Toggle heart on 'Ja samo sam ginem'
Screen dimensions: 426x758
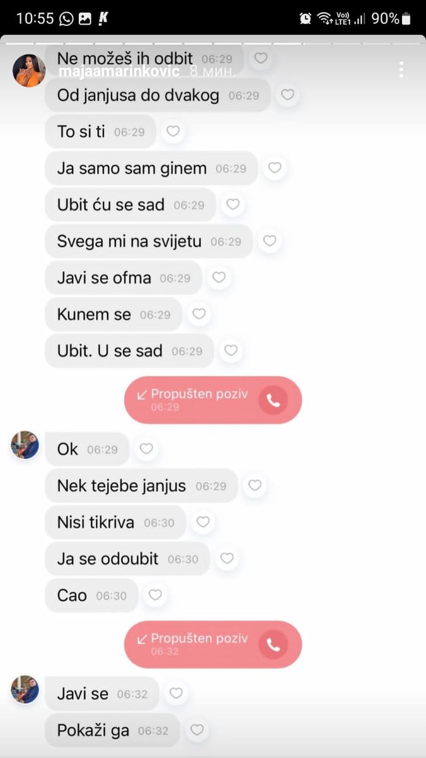[x=274, y=168]
